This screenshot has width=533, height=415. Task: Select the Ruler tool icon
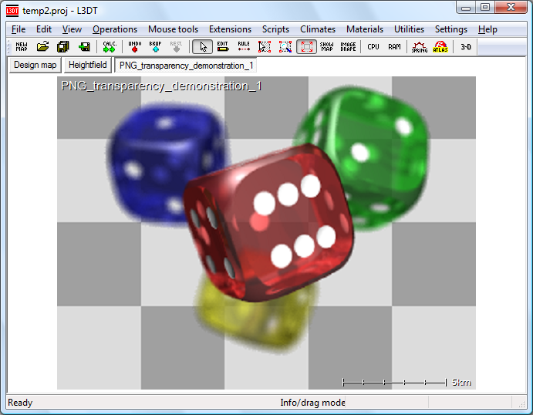pyautogui.click(x=244, y=46)
